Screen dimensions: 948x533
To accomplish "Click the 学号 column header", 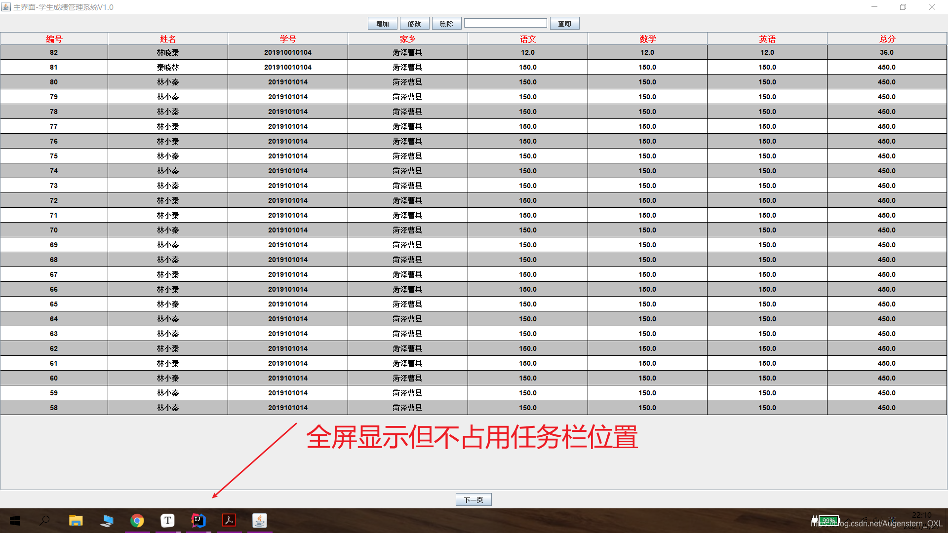I will pyautogui.click(x=288, y=39).
